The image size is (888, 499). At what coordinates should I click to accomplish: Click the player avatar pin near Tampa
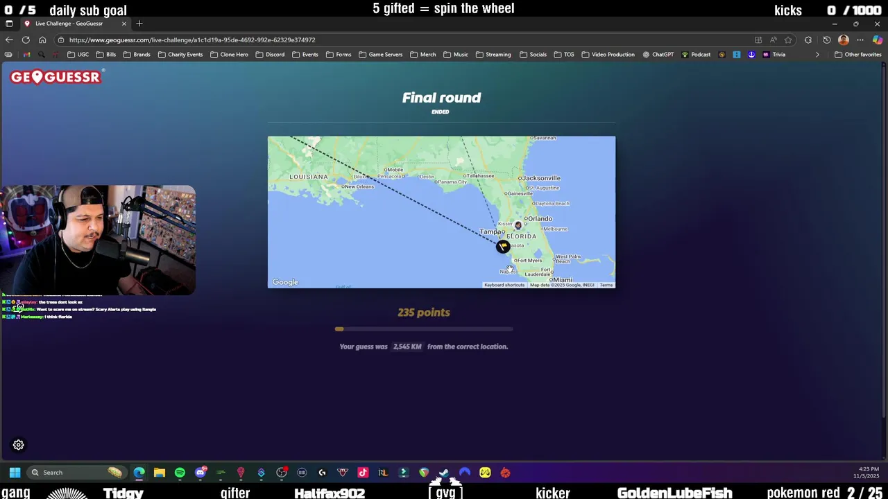[518, 225]
